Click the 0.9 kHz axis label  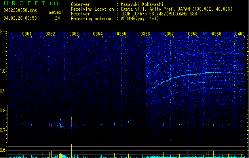(x=4, y=91)
